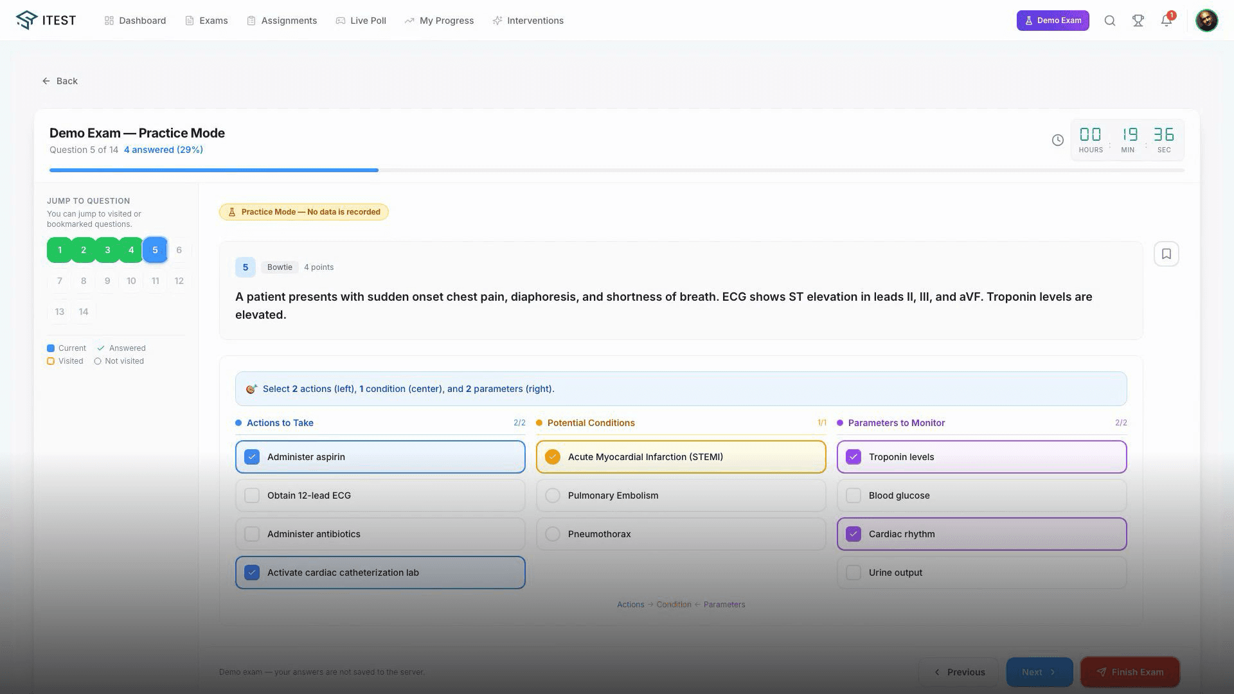
Task: Select current question 5 in navigator
Action: pos(155,250)
